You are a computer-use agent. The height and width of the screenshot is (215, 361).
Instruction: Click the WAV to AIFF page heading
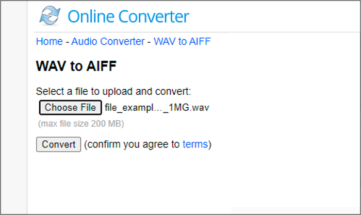tap(76, 66)
